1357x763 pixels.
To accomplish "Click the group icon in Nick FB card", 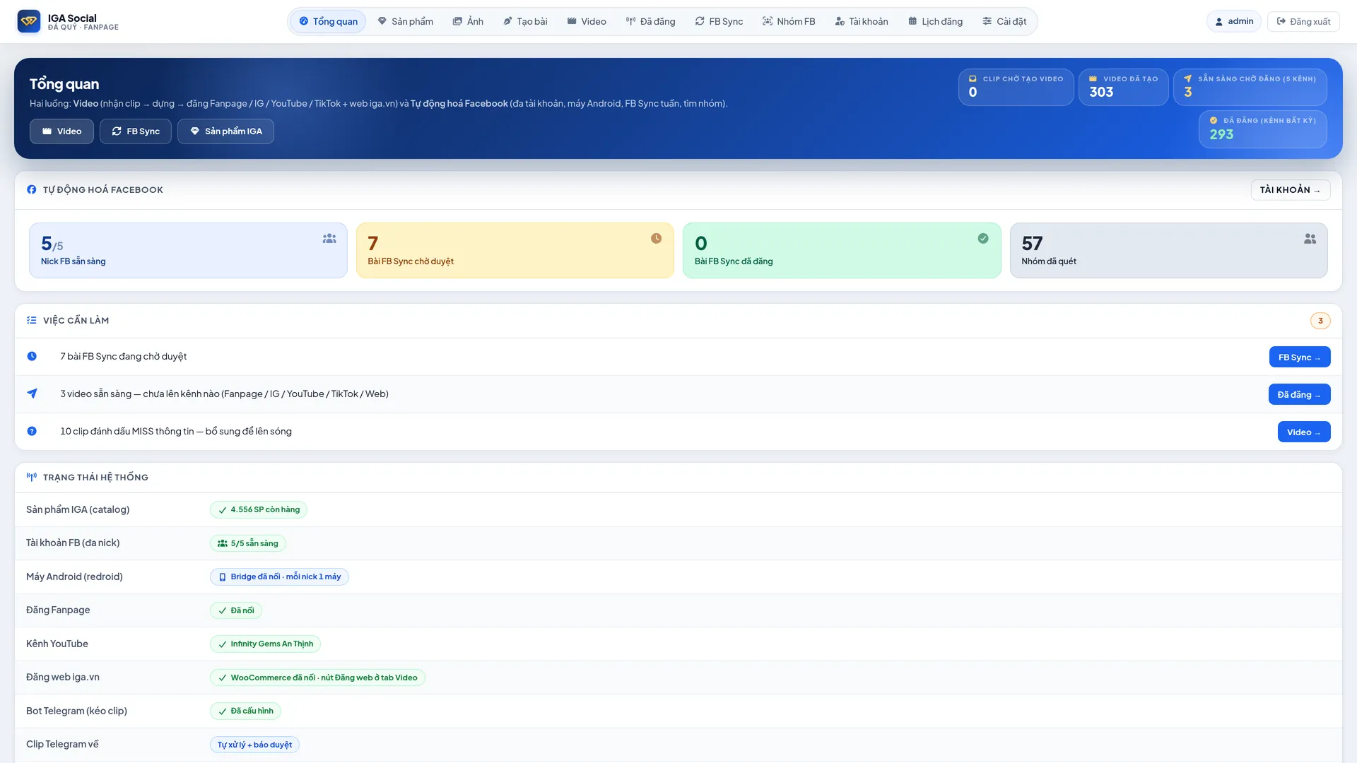I will [x=329, y=239].
